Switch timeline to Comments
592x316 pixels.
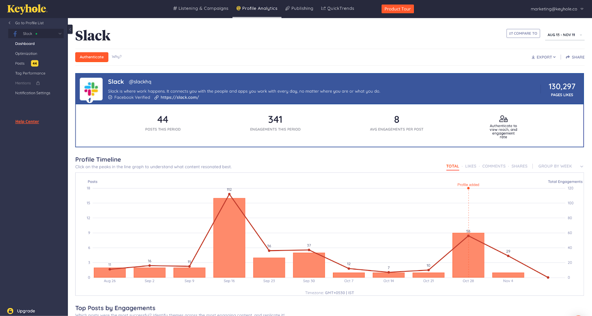pos(494,166)
